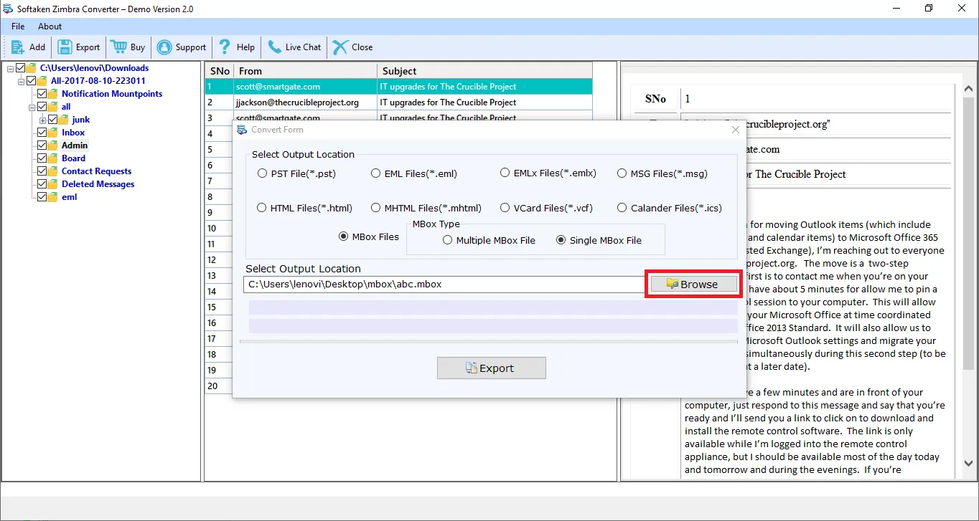
Task: Click the output location path field
Action: click(x=445, y=285)
